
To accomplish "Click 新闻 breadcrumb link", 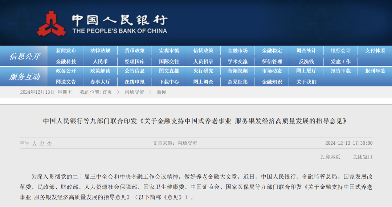I will tap(162, 92).
